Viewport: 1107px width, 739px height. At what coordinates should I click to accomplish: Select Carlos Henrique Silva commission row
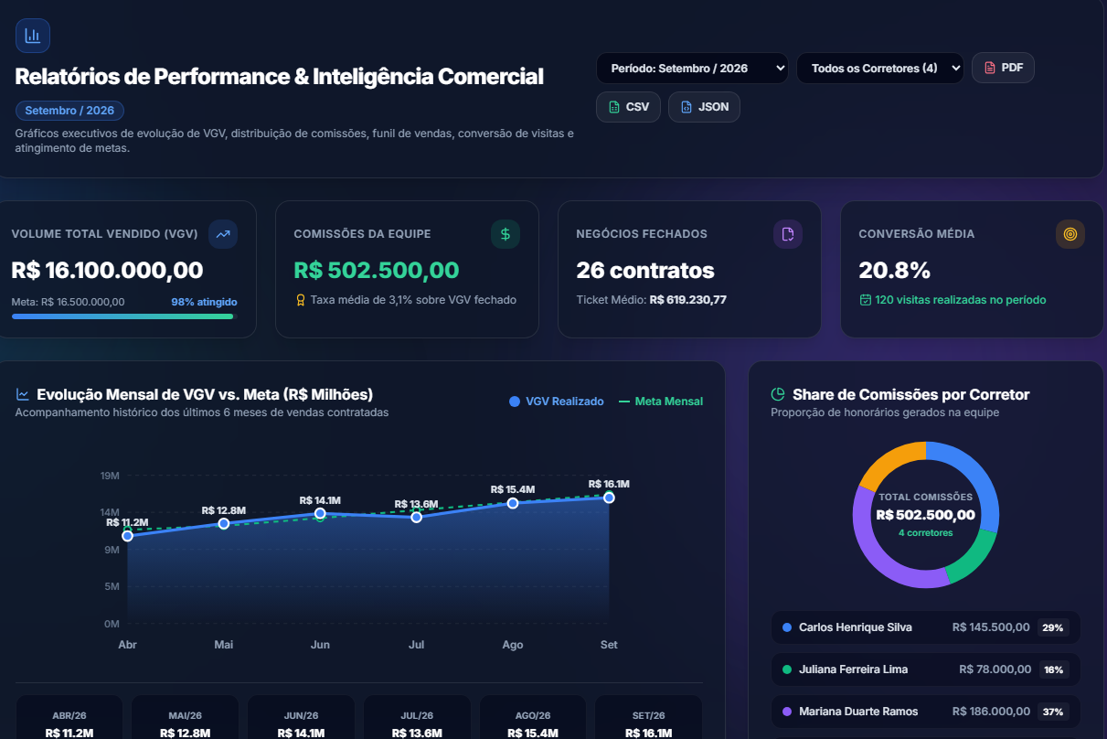pyautogui.click(x=926, y=627)
